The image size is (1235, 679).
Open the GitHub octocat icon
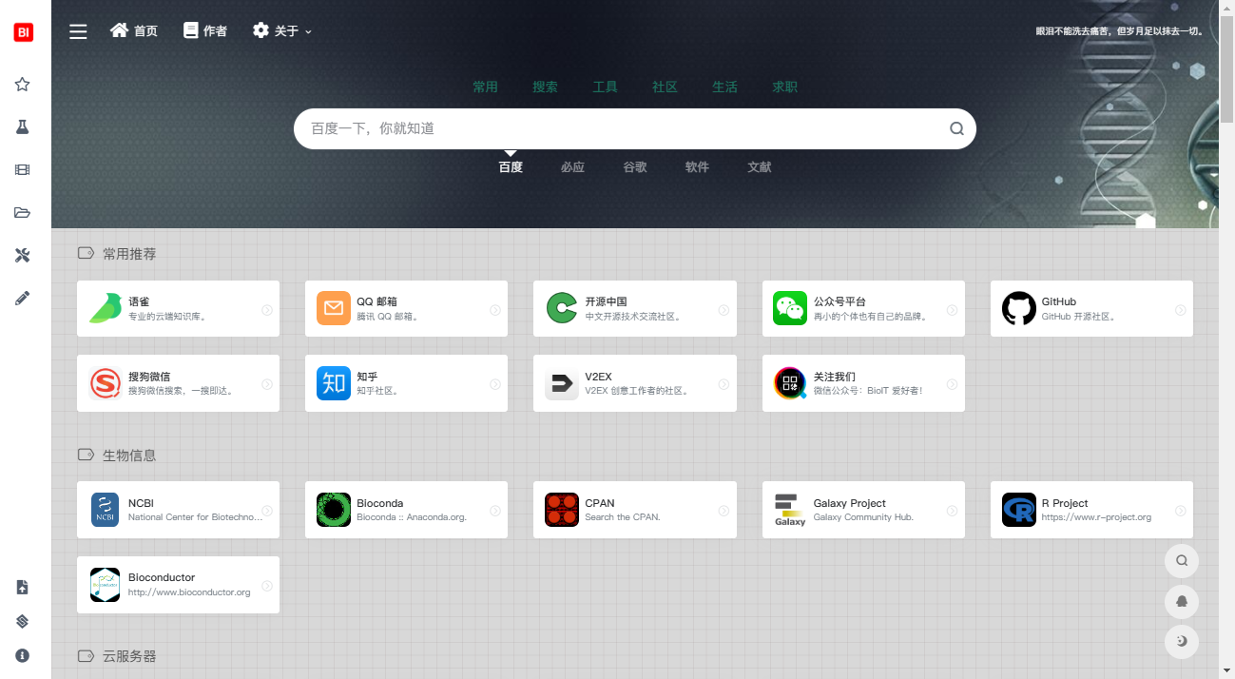(x=1019, y=308)
